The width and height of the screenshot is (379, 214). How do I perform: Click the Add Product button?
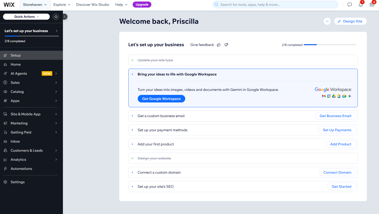[341, 144]
